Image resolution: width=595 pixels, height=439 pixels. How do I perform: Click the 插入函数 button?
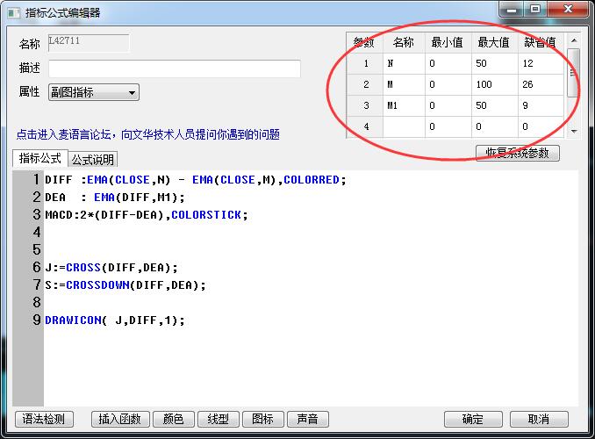pos(120,420)
